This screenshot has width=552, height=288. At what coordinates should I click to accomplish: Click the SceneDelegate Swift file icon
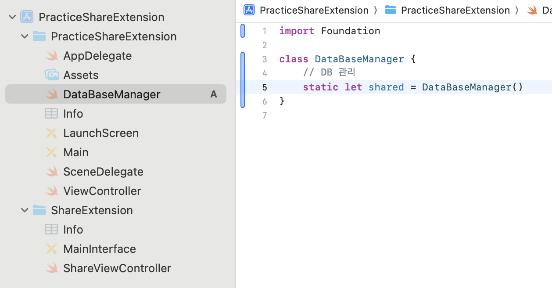52,172
